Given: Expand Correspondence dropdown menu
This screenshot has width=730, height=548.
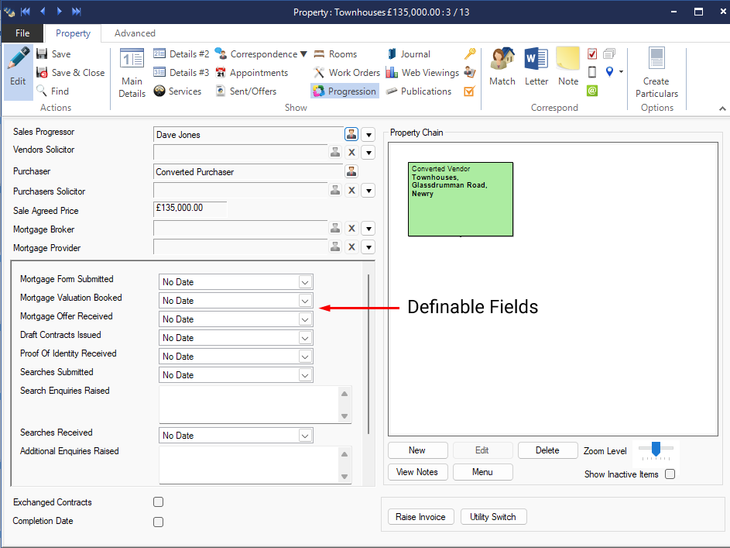Looking at the screenshot, I should click(x=304, y=54).
